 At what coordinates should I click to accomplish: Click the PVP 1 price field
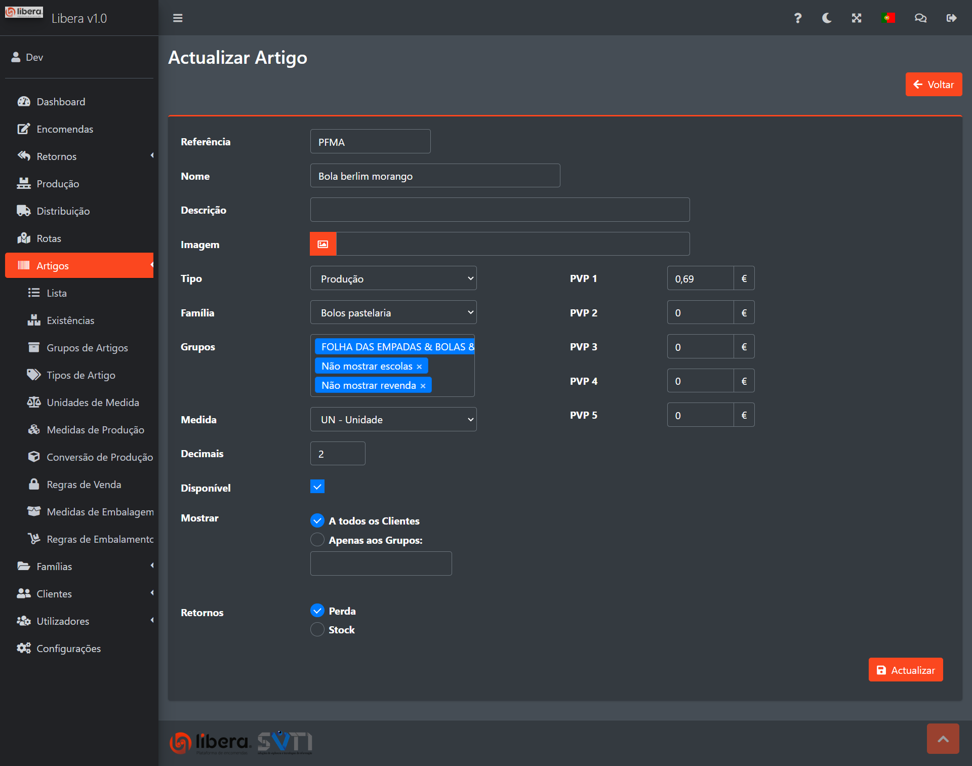[700, 278]
